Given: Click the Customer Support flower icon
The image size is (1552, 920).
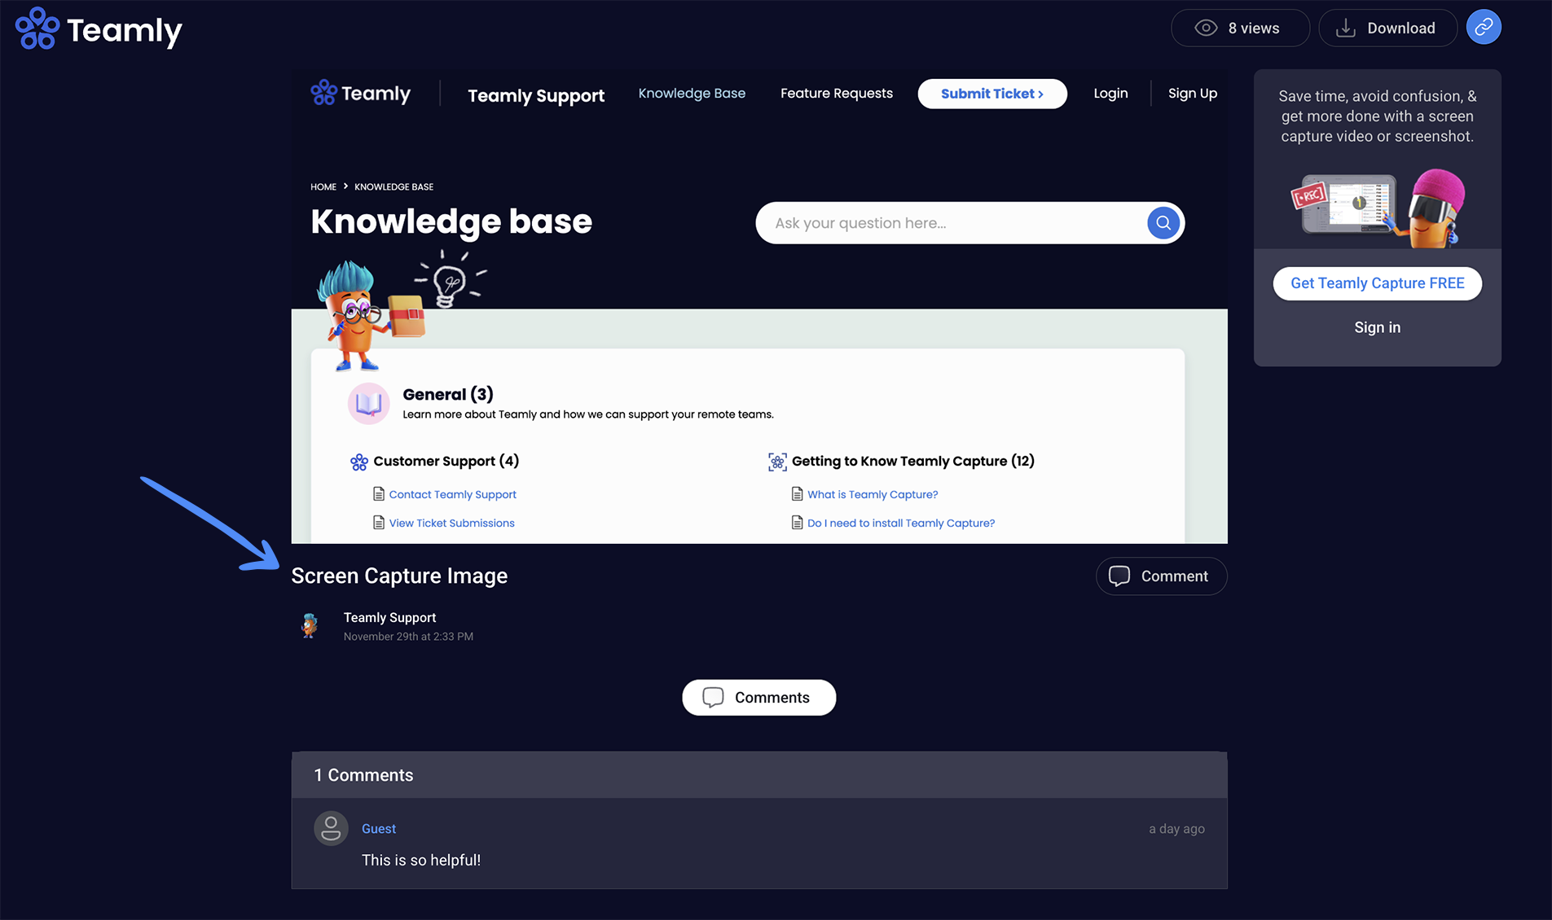Looking at the screenshot, I should pos(358,462).
